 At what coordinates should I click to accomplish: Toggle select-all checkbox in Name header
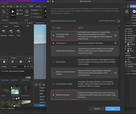coord(53,28)
